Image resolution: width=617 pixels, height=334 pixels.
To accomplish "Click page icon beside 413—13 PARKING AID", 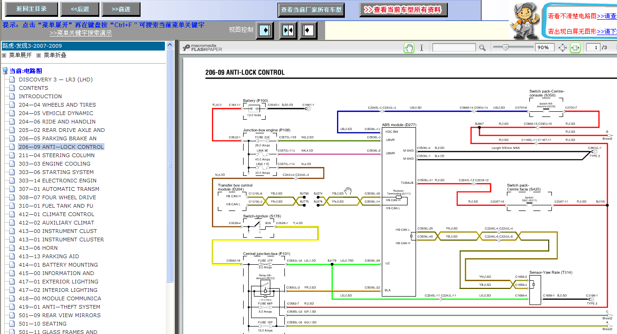I will point(12,256).
